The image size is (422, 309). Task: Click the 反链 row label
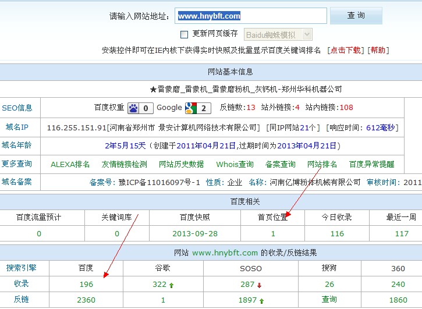[22, 299]
